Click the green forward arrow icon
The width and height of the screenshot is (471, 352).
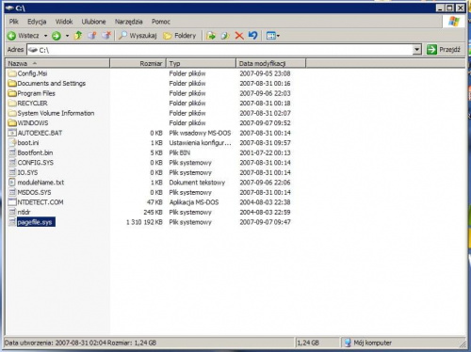pos(57,36)
